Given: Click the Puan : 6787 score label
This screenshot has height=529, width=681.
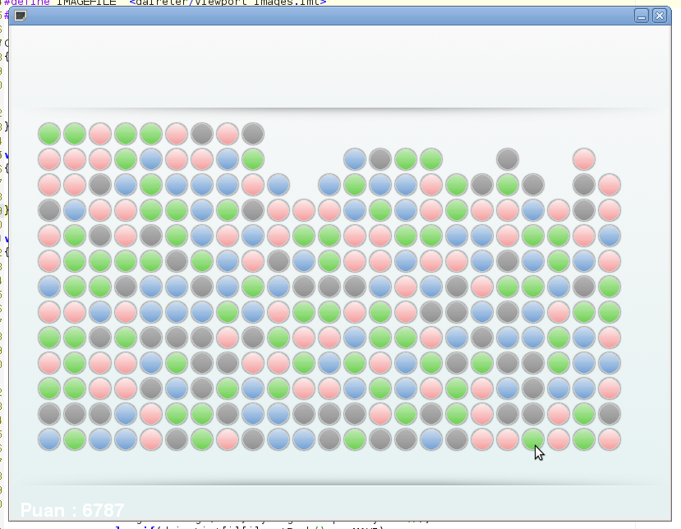Looking at the screenshot, I should [x=72, y=510].
